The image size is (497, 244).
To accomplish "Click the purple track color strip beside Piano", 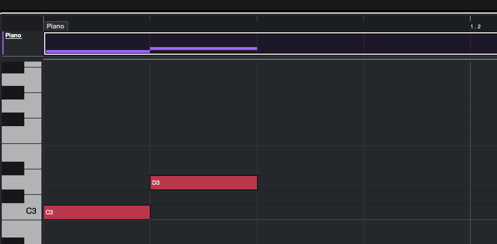I will [x=3, y=43].
